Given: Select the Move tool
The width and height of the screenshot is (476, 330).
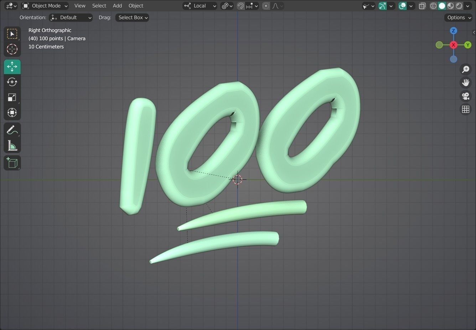Looking at the screenshot, I should 12,67.
